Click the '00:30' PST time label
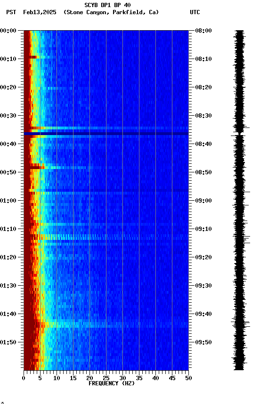Screen dimensions: 260x408 (x=8, y=116)
